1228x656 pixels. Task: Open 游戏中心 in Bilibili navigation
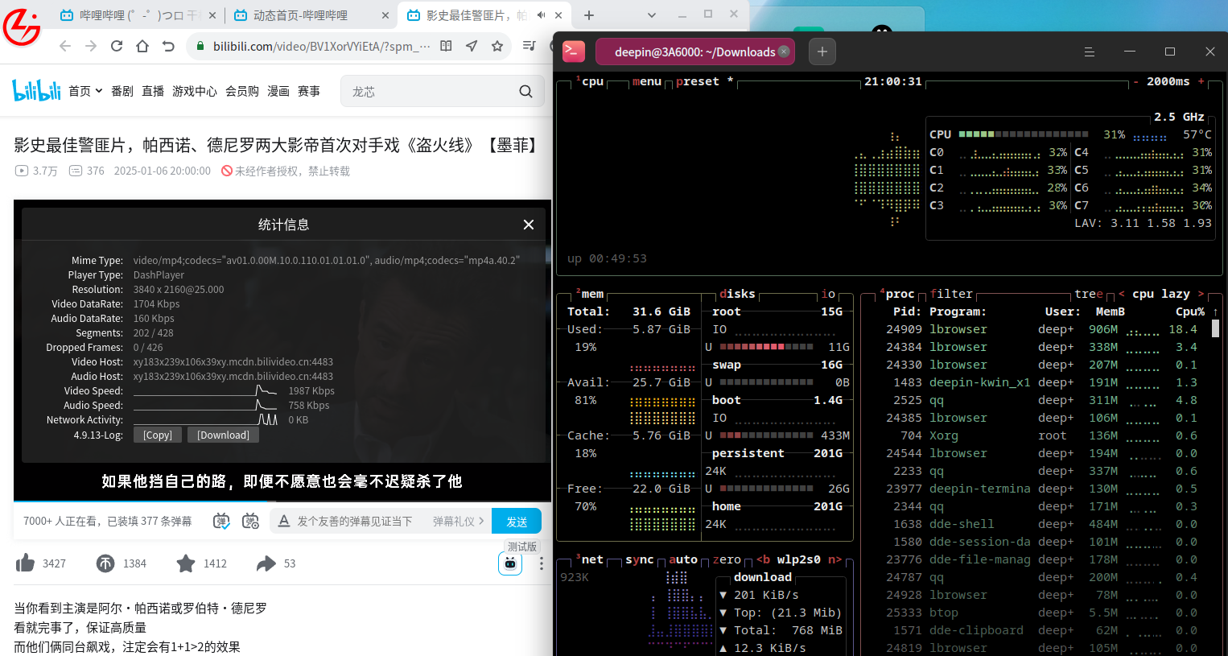195,91
